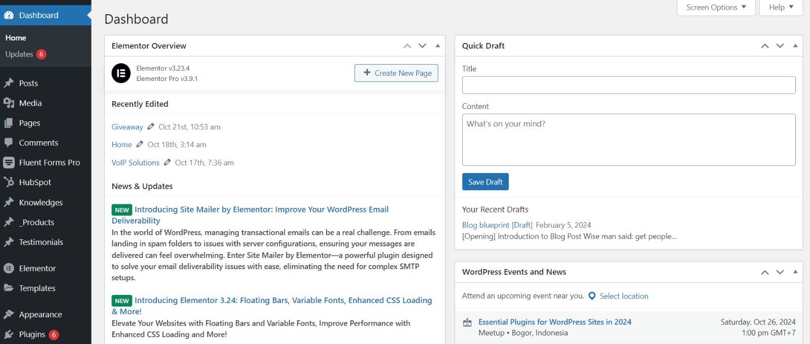This screenshot has width=810, height=344.
Task: Click pencil edit icon next to Giveaway
Action: pyautogui.click(x=150, y=126)
